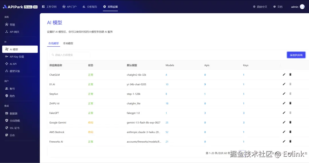Select AI 模型 in the sidebar
Viewport: 309px width, 163px height.
[20, 49]
